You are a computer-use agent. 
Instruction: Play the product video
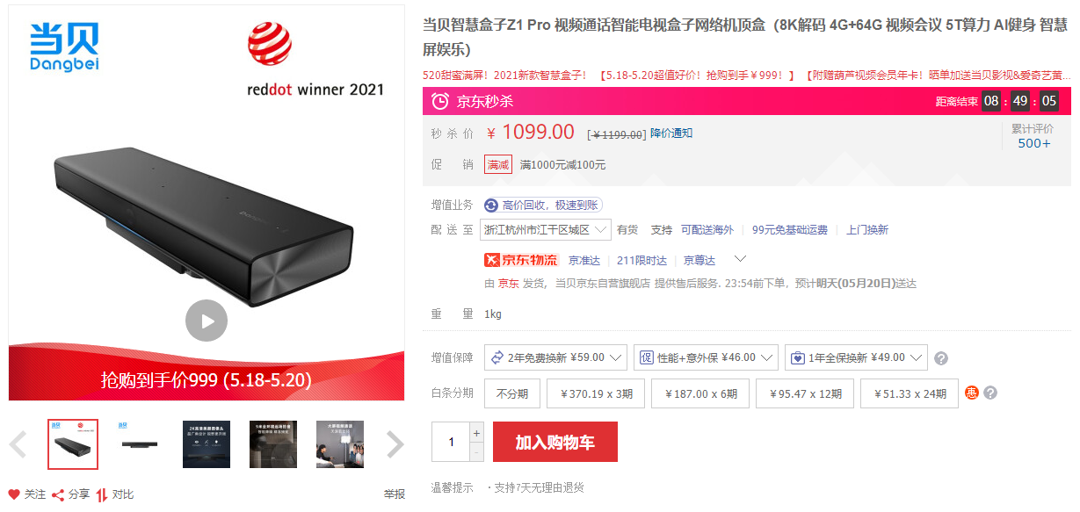[207, 321]
